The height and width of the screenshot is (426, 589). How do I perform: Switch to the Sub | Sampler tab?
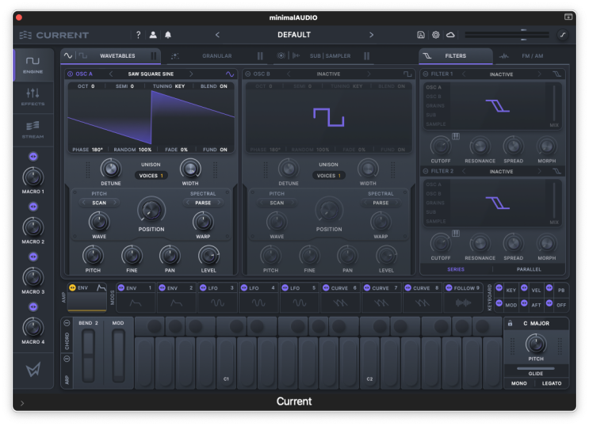323,56
